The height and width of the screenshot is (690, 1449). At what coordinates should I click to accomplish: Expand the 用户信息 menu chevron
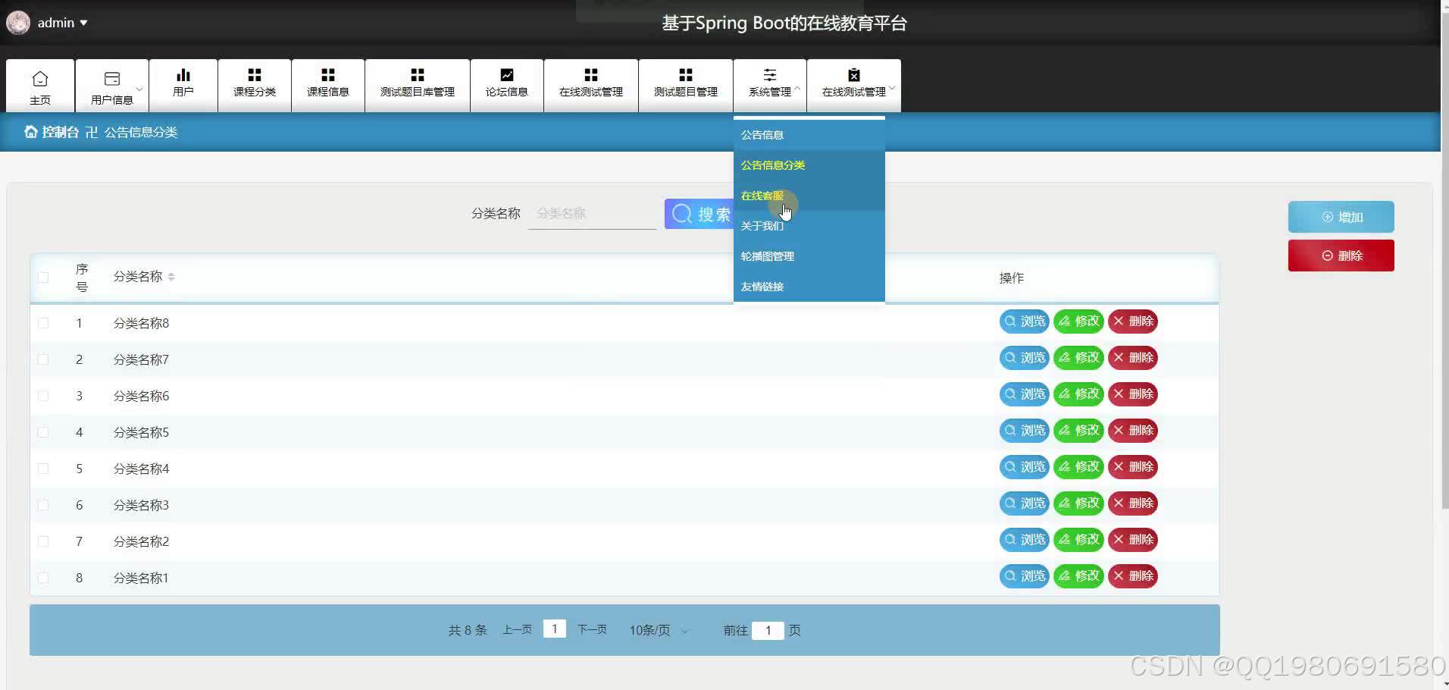(x=139, y=89)
